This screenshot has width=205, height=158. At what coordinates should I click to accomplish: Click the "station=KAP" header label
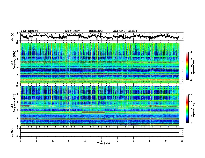coord(96,31)
